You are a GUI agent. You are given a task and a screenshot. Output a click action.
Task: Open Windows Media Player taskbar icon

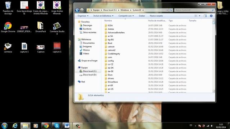point(36,126)
